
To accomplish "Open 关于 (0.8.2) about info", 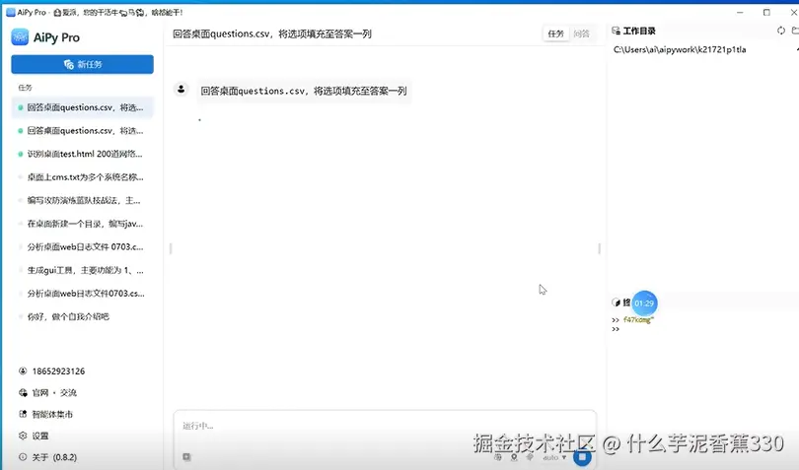I will [x=54, y=457].
